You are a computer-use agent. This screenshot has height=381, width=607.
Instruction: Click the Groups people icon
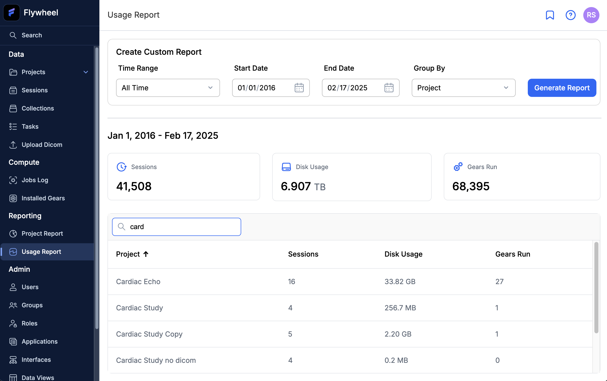[x=13, y=305]
